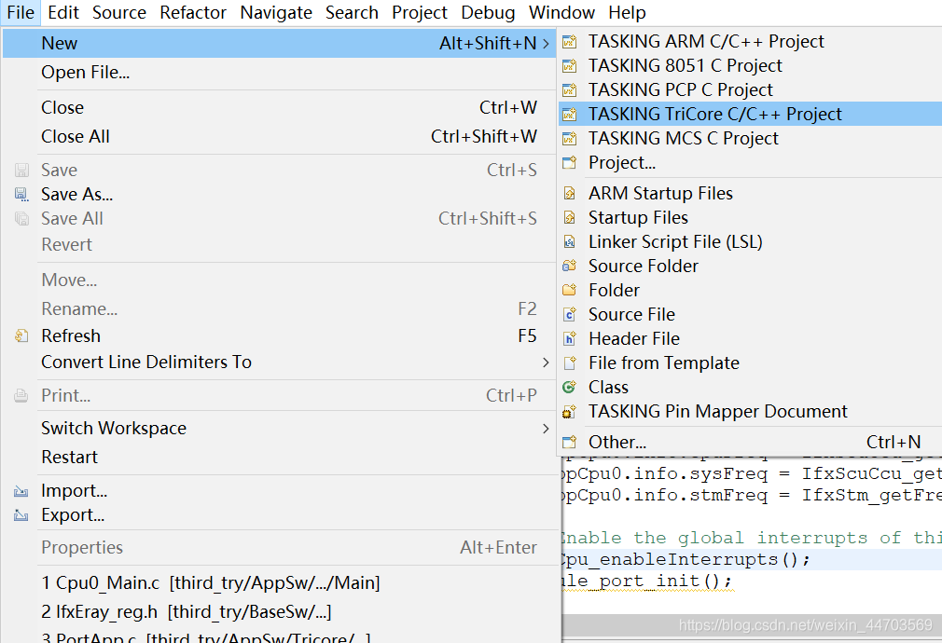Image resolution: width=942 pixels, height=643 pixels.
Task: Click the Source File C icon
Action: pyautogui.click(x=569, y=315)
